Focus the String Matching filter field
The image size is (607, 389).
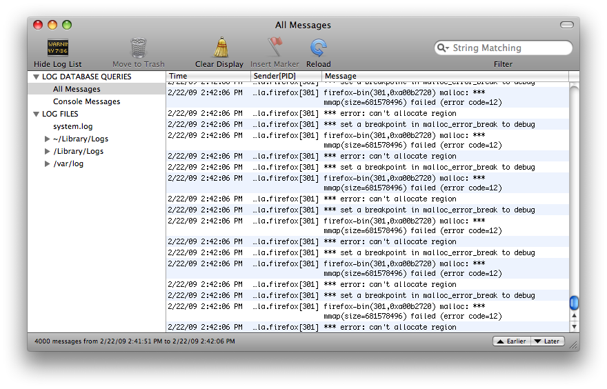click(504, 48)
